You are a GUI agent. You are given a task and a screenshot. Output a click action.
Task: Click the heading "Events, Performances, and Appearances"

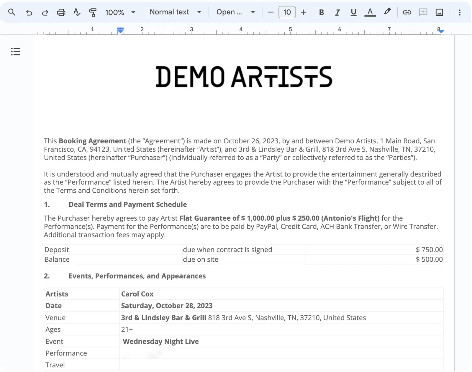click(137, 276)
